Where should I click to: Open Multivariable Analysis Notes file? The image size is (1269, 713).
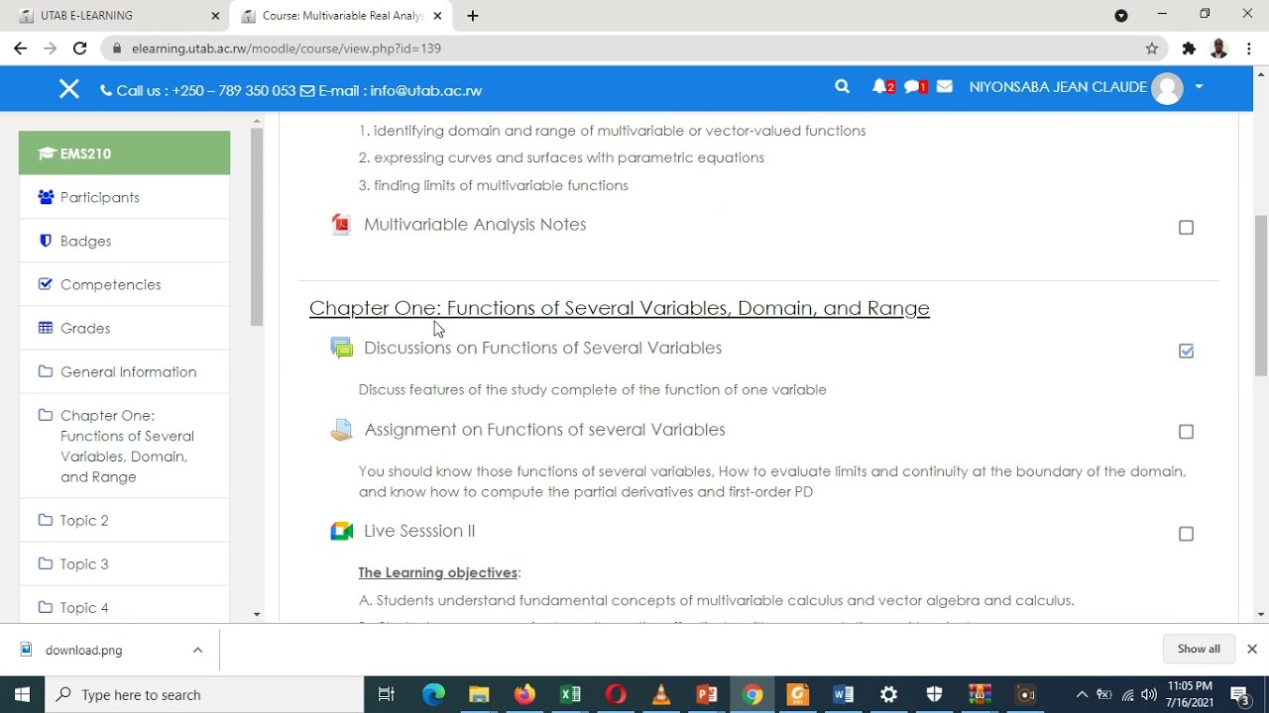click(475, 225)
